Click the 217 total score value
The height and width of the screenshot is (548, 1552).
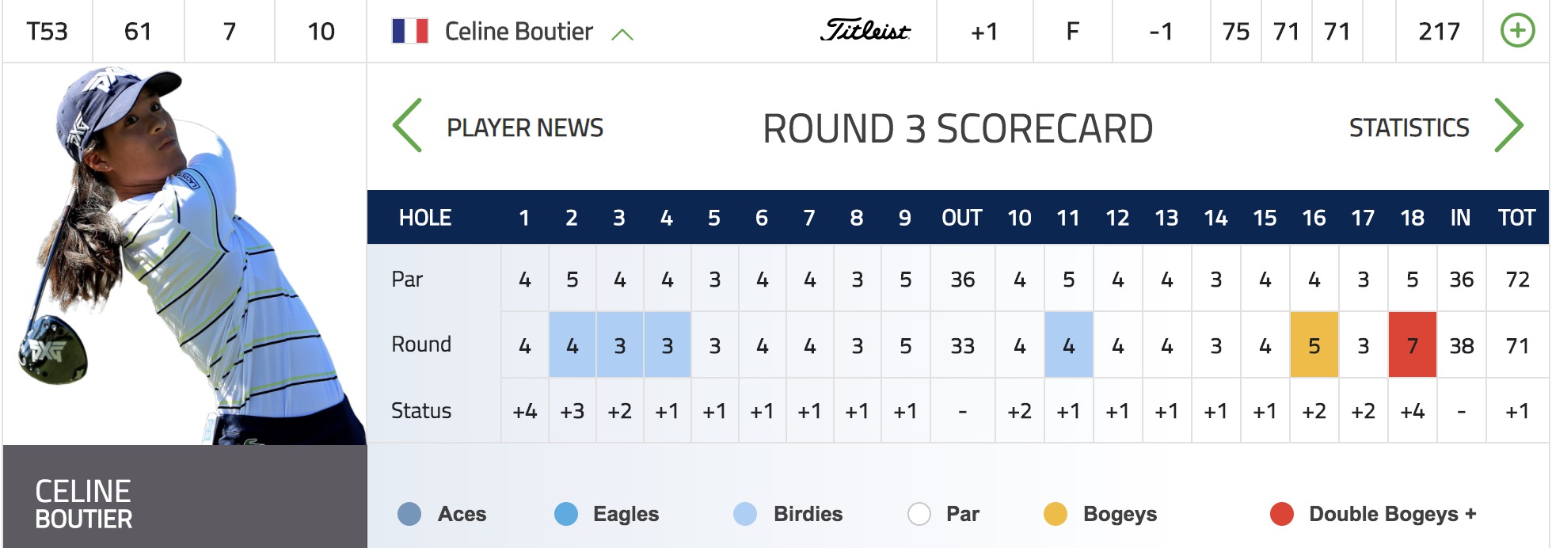tap(1439, 32)
